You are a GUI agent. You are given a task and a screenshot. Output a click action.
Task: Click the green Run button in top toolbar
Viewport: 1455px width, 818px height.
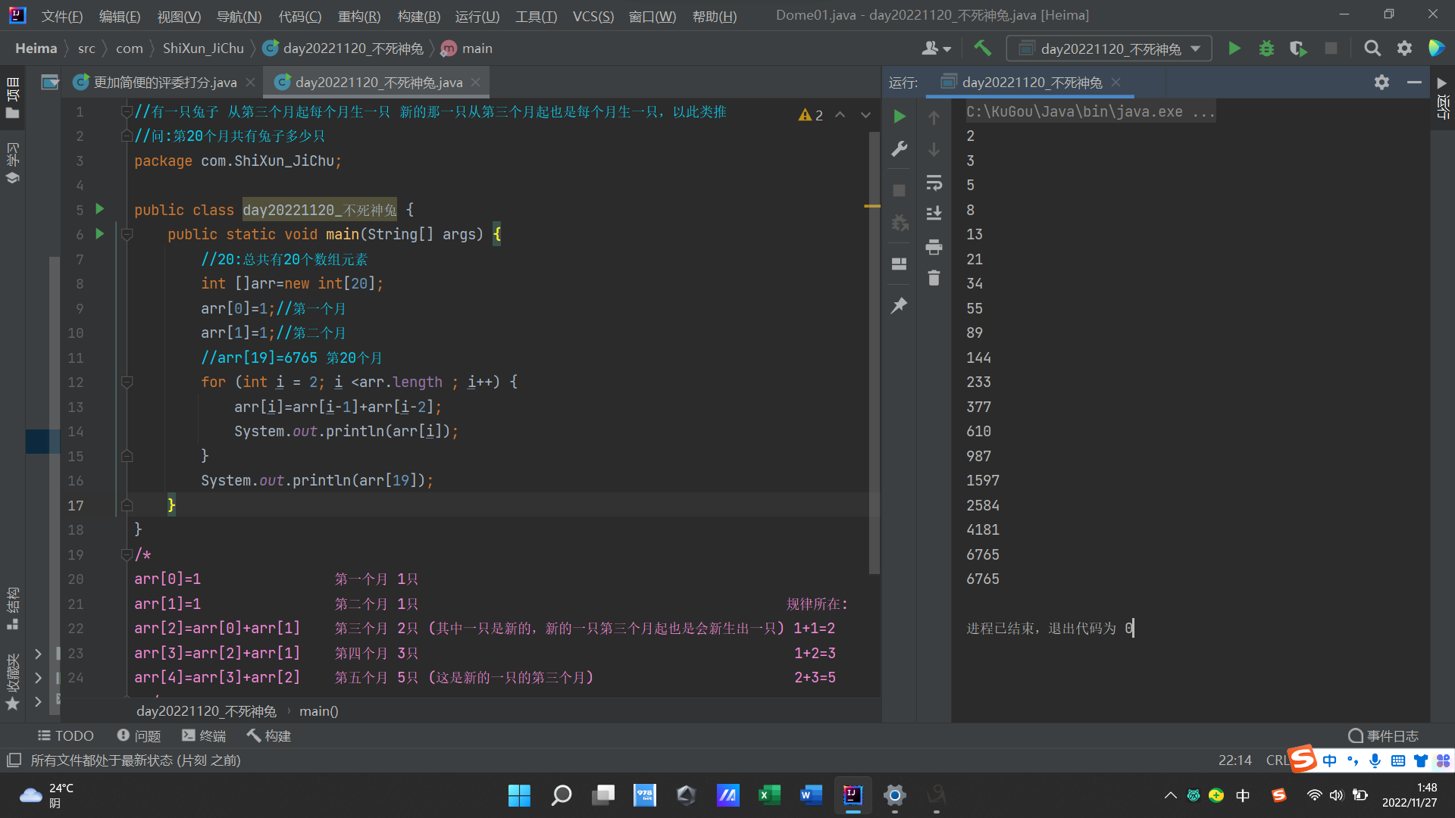click(x=1234, y=48)
